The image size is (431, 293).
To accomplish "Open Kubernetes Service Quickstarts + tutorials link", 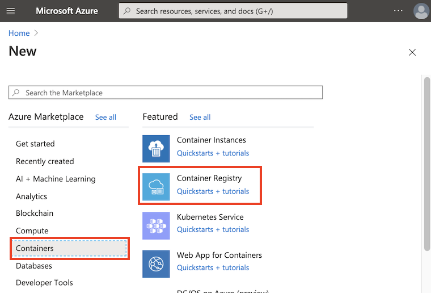I will click(x=213, y=229).
